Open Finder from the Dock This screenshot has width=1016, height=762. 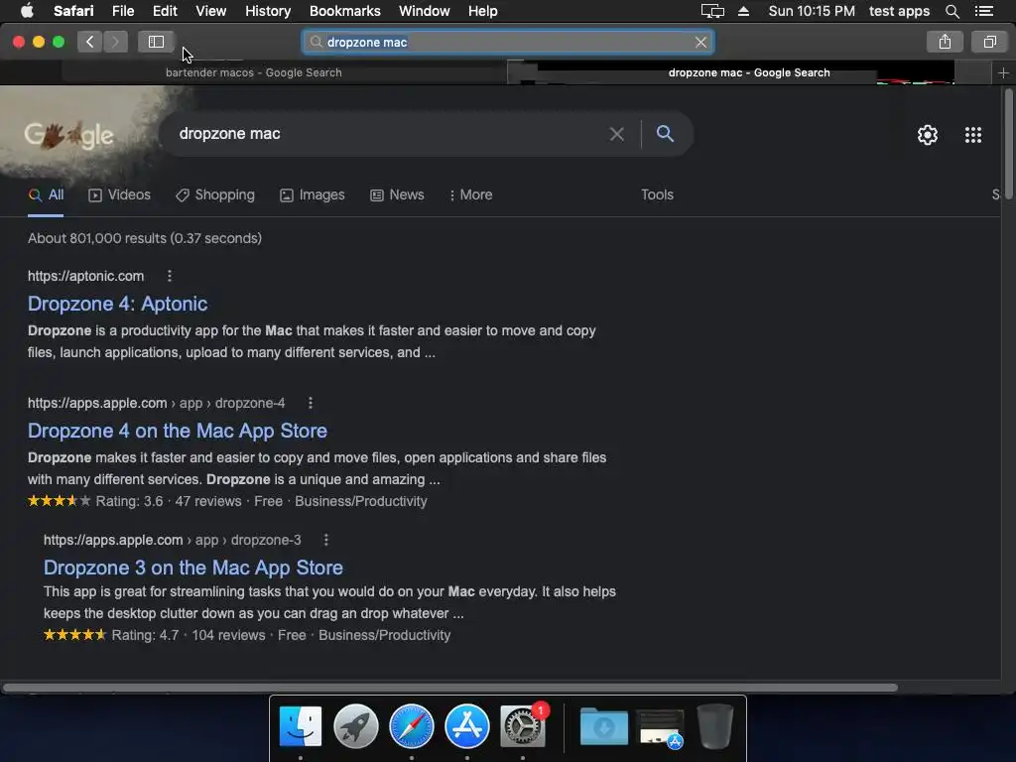[300, 726]
